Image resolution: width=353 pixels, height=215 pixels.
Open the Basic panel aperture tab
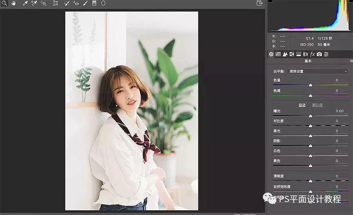pyautogui.click(x=271, y=54)
